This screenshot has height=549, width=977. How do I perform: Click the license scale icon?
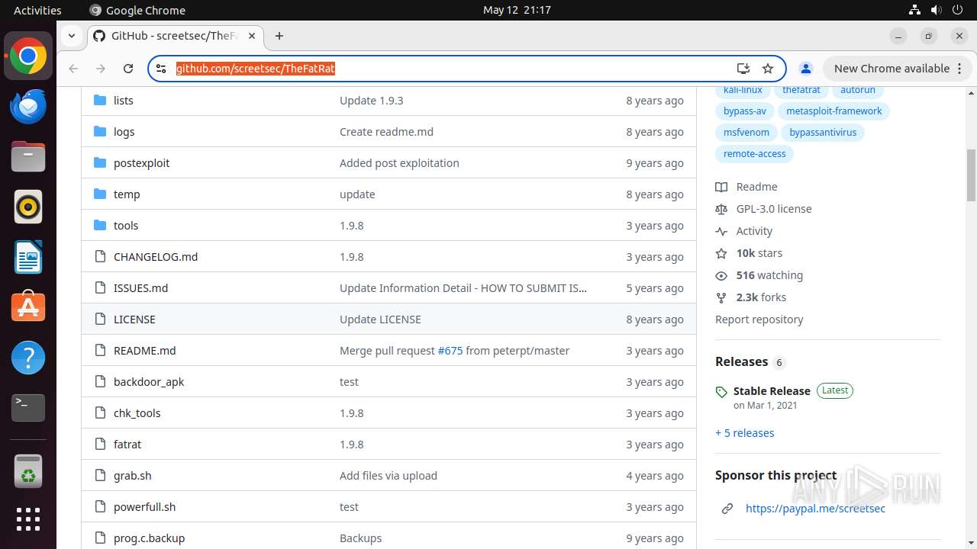click(x=721, y=209)
